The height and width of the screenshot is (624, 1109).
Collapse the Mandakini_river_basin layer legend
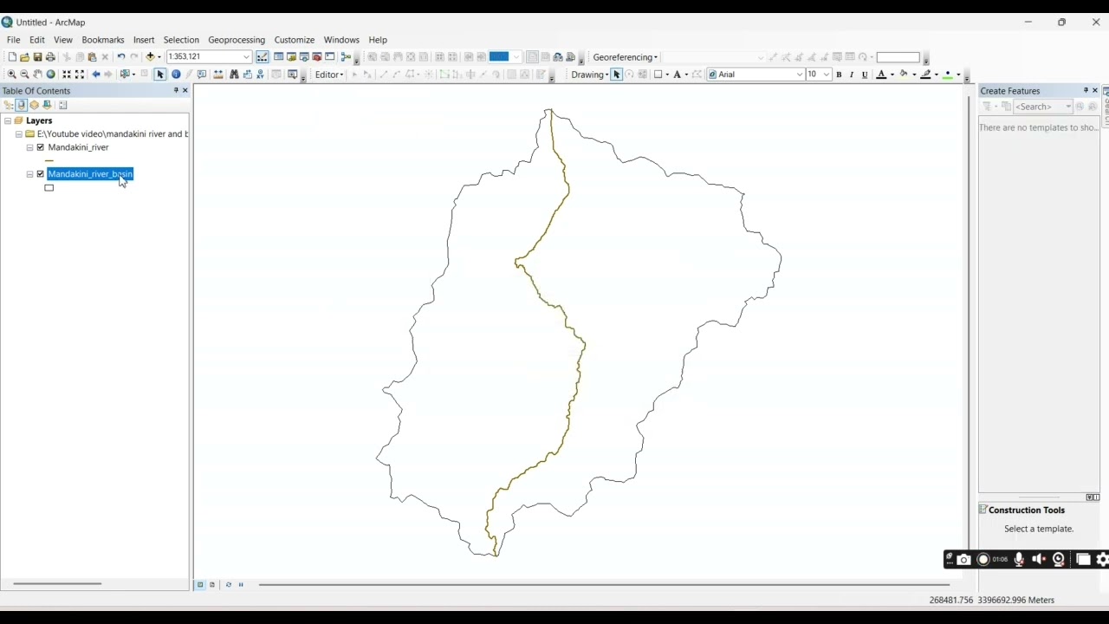[x=30, y=174]
